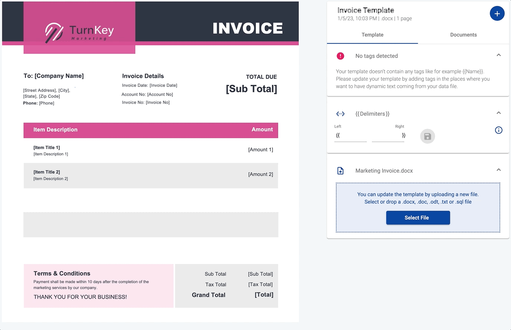Click the TOTAL DUE label

[261, 77]
